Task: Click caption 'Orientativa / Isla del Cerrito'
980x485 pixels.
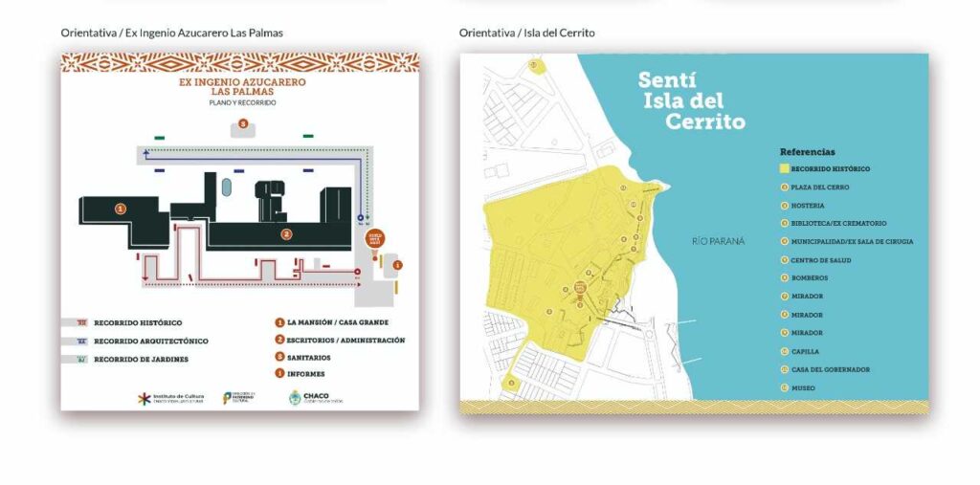Action: point(527,33)
